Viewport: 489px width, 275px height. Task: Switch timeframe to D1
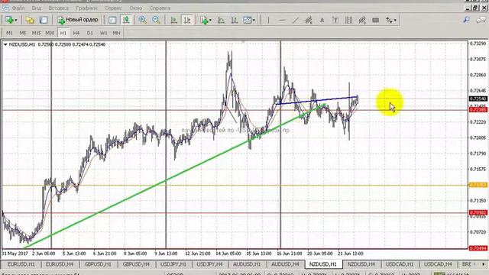(90, 33)
